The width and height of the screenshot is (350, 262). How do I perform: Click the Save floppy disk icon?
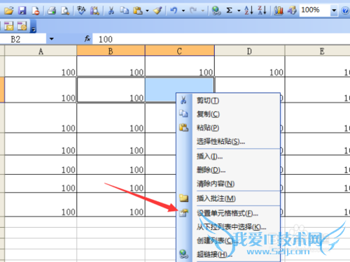click(x=22, y=10)
